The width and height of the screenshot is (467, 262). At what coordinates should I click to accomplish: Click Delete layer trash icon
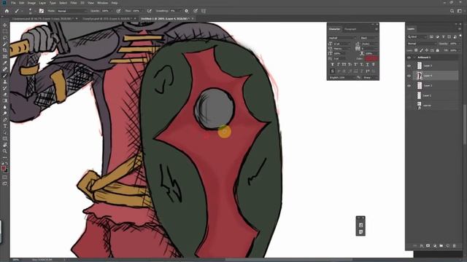tap(454, 246)
